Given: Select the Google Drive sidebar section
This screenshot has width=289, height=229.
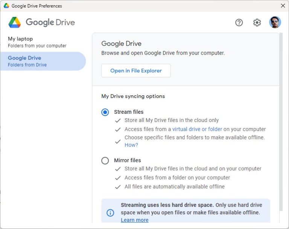Looking at the screenshot, I should coord(43,61).
